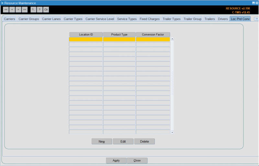Click the table scrollbar down arrow
This screenshot has width=259, height=166.
click(172, 132)
